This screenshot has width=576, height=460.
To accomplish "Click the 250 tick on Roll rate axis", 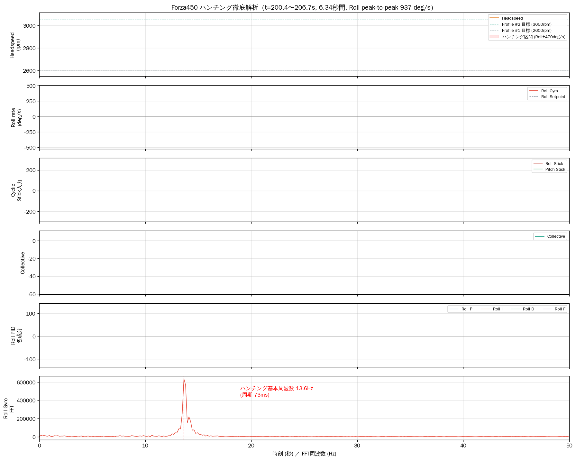I will tap(31, 101).
